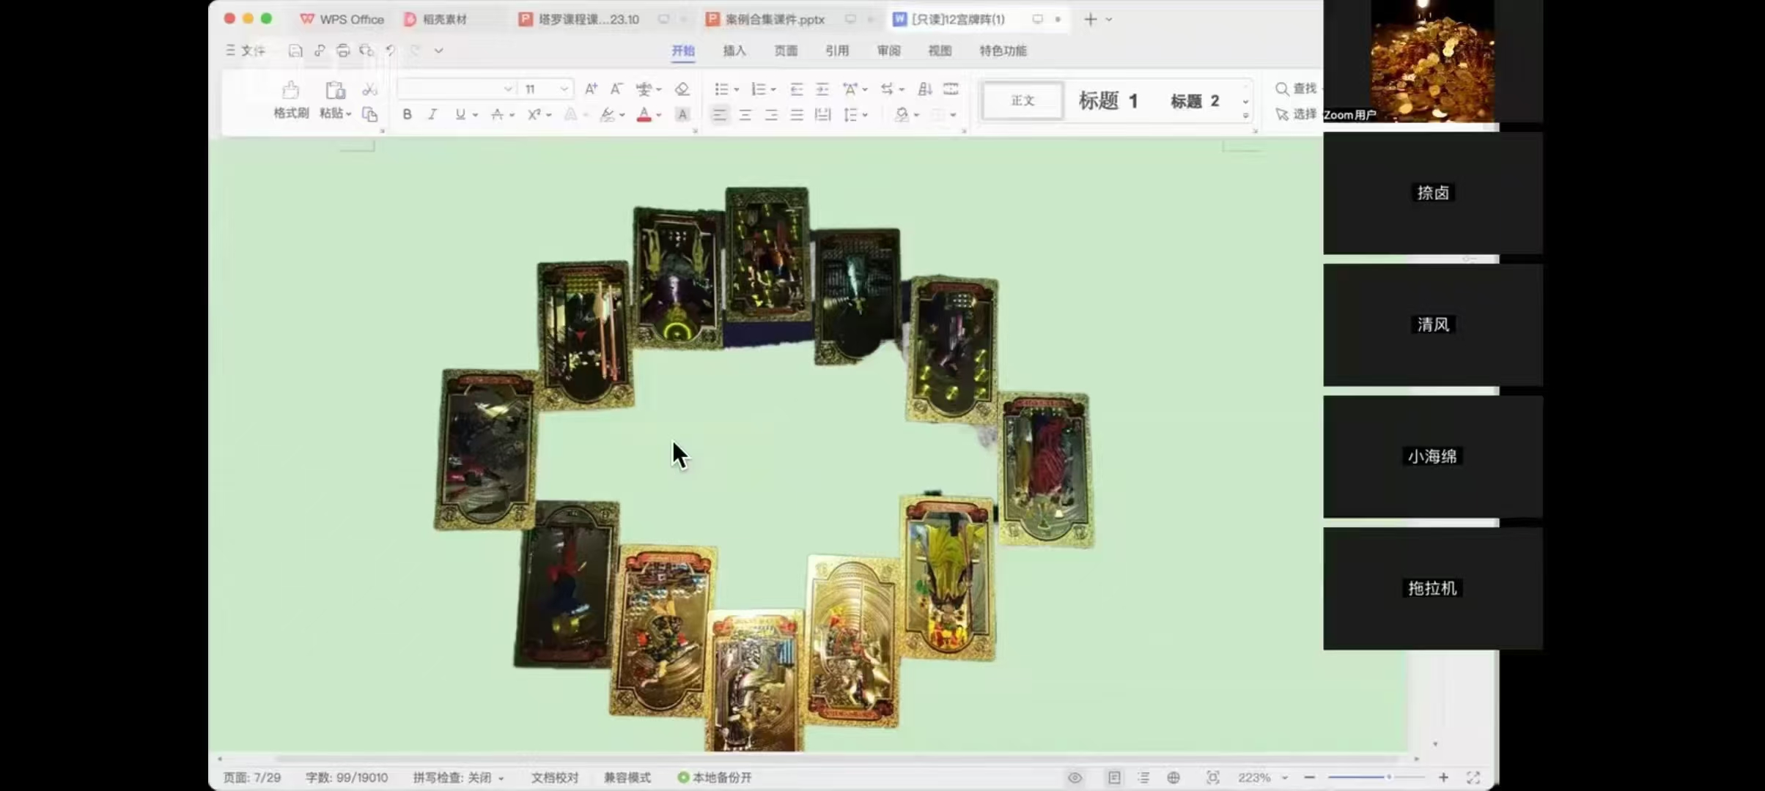Expand the numbered list dropdown arrow
The height and width of the screenshot is (791, 1765).
pyautogui.click(x=773, y=89)
